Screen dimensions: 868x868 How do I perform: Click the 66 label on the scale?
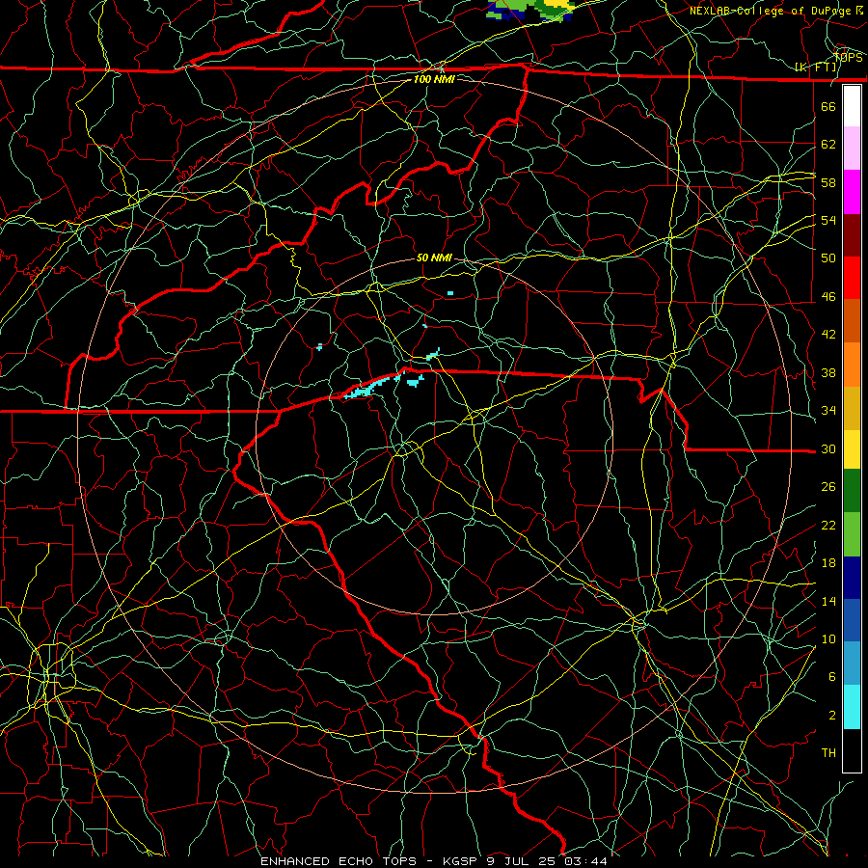(x=828, y=106)
